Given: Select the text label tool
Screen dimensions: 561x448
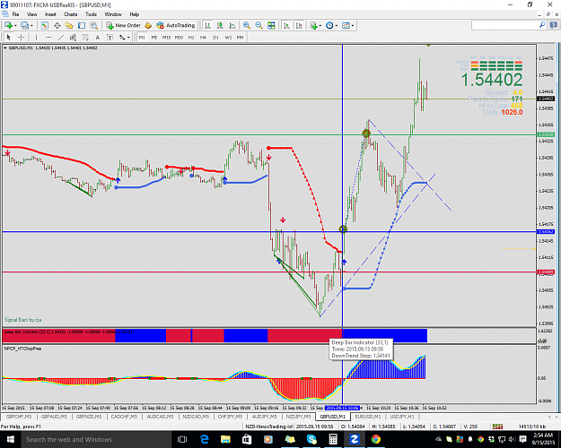Looking at the screenshot, I should (110, 37).
